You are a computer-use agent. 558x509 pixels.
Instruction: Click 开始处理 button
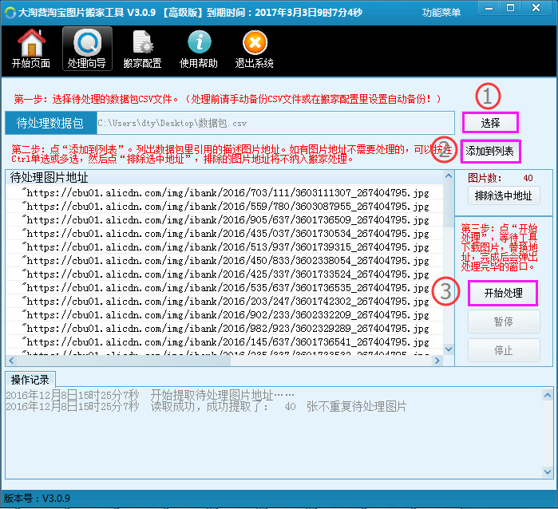[503, 293]
